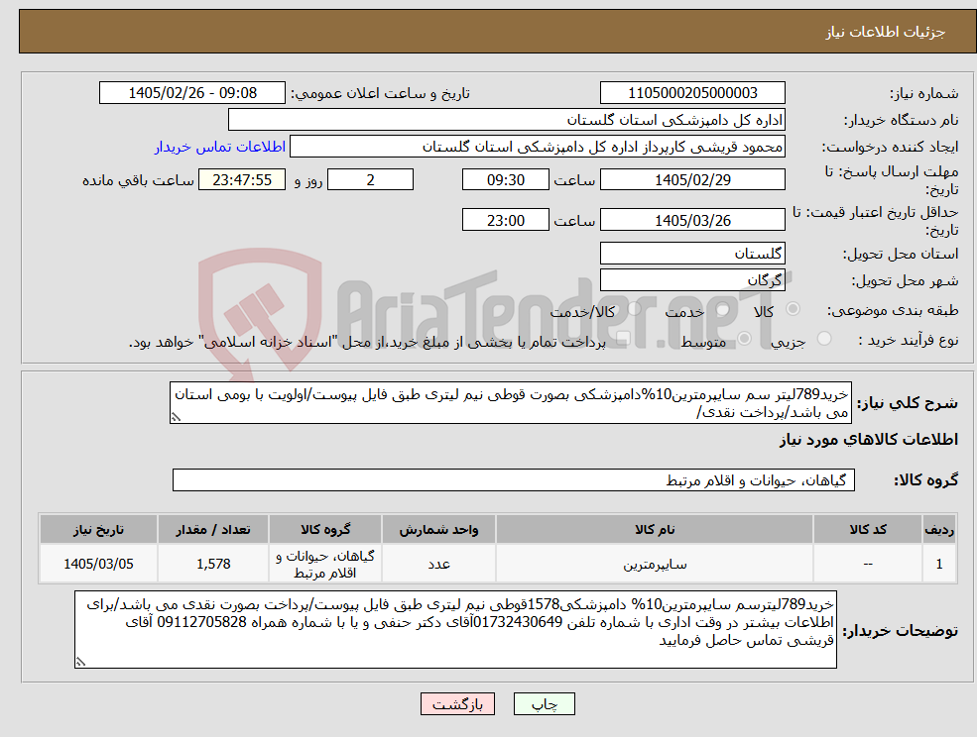Image resolution: width=977 pixels, height=737 pixels.
Task: Click the price validity date 1405/03/26
Action: coord(692,220)
